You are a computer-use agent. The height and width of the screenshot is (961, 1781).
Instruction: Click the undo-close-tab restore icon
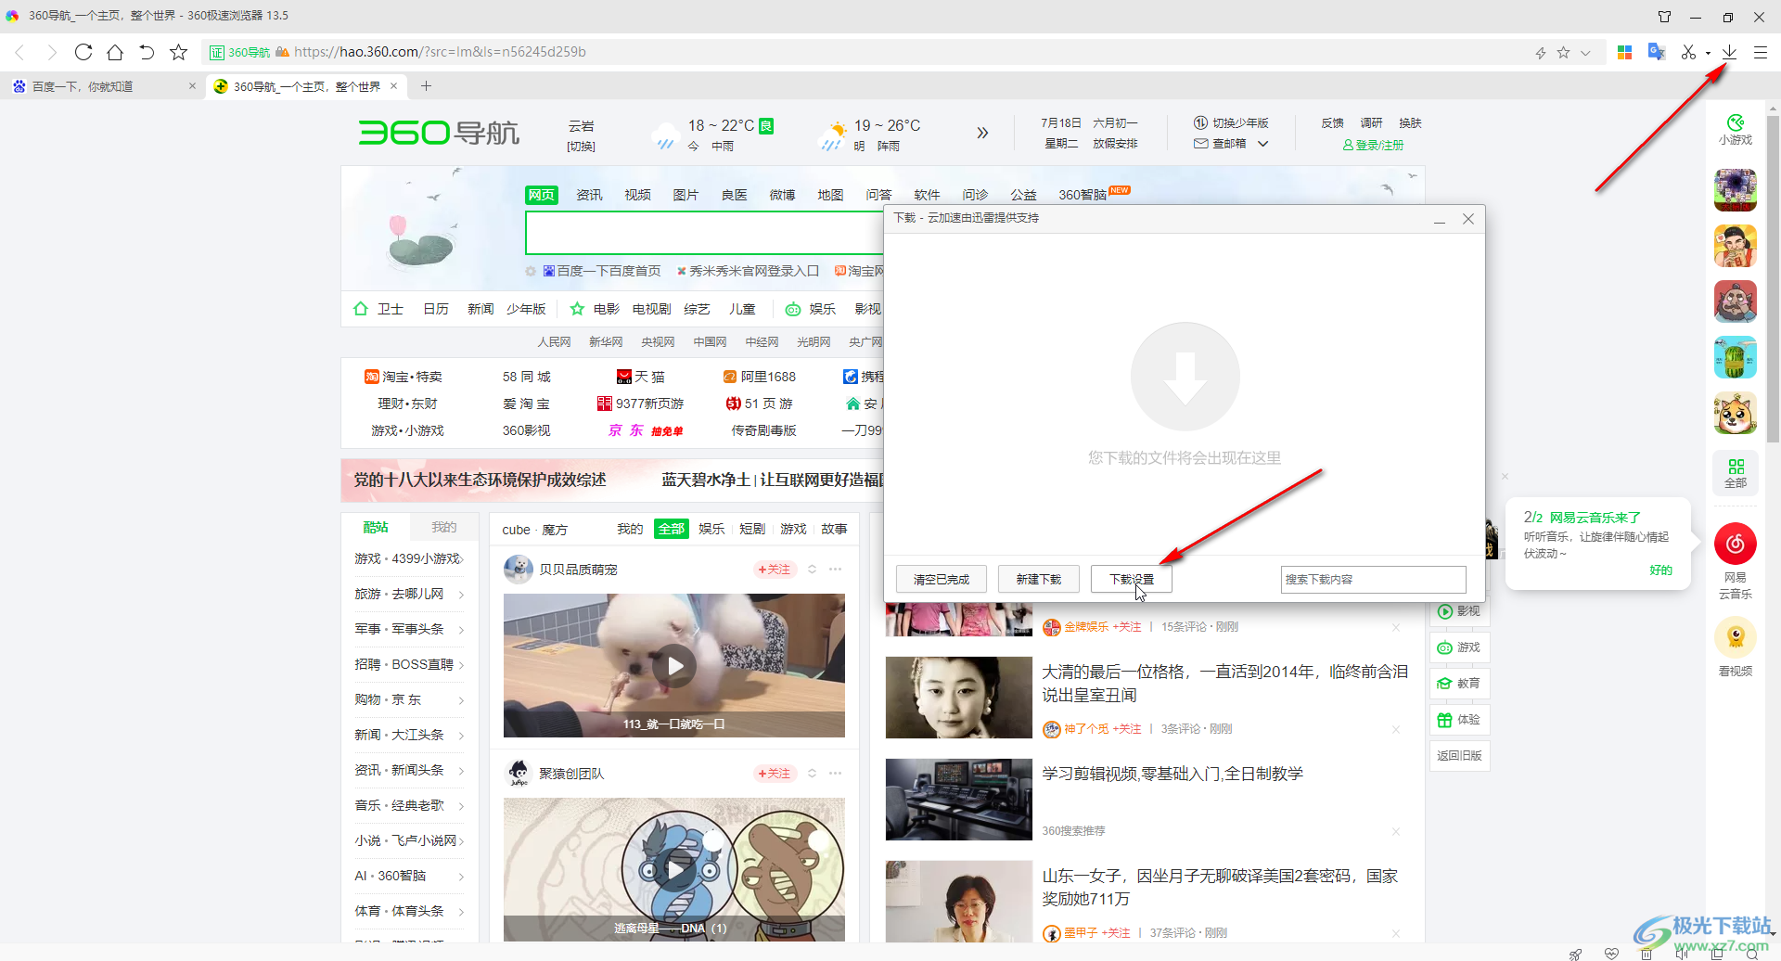pyautogui.click(x=147, y=52)
